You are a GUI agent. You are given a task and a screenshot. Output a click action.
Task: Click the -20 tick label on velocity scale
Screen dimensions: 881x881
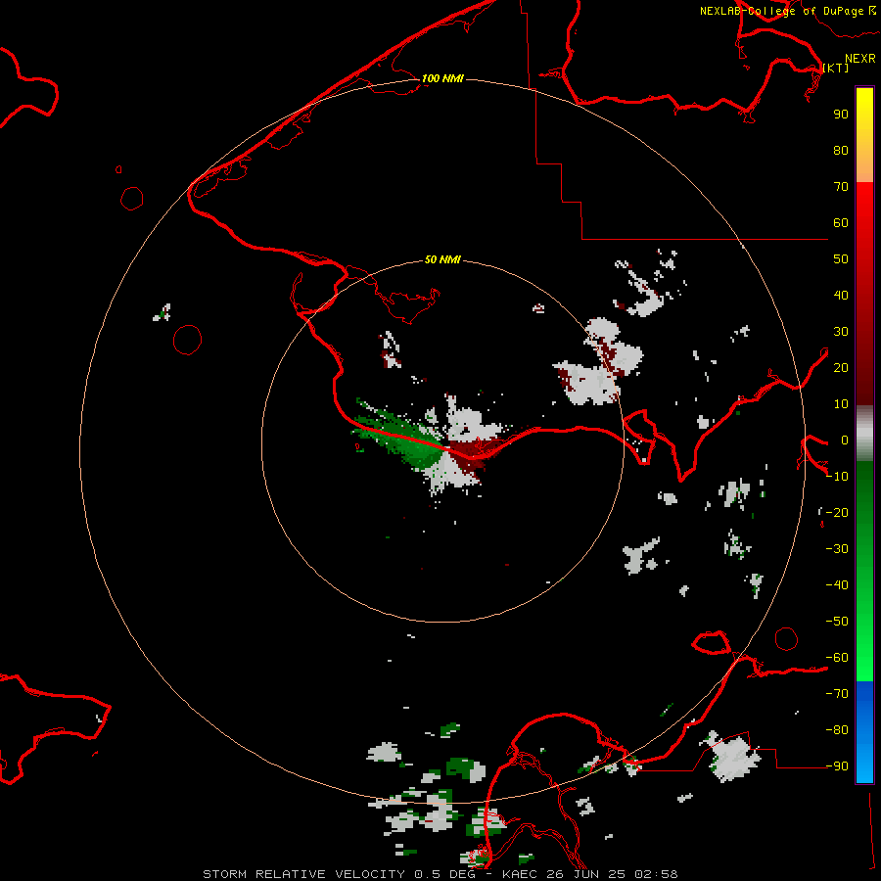pos(837,512)
